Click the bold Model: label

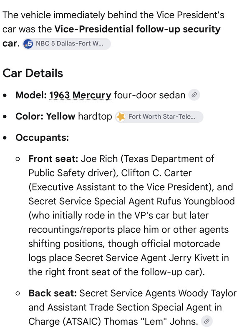point(31,95)
